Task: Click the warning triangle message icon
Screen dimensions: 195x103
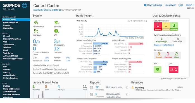Action: pyautogui.click(x=132, y=87)
